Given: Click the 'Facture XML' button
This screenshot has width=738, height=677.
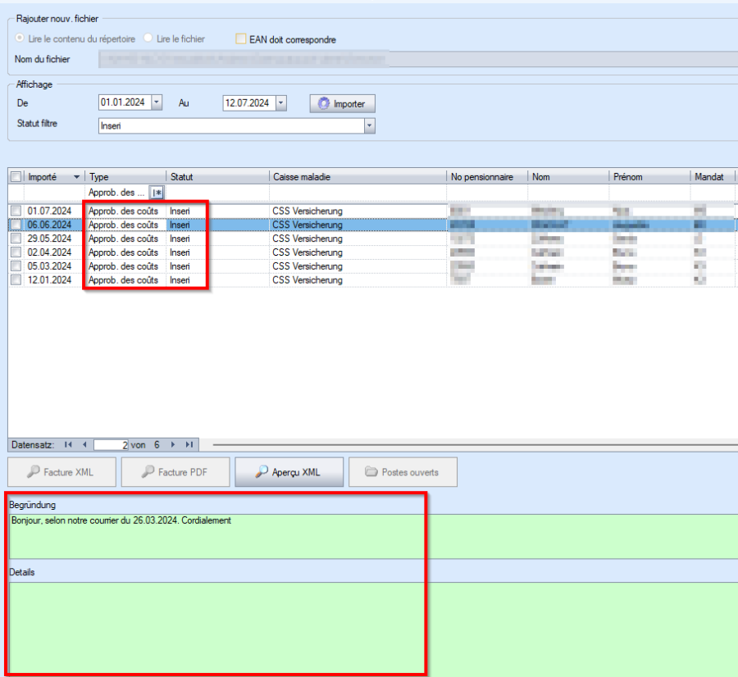Looking at the screenshot, I should (x=61, y=472).
